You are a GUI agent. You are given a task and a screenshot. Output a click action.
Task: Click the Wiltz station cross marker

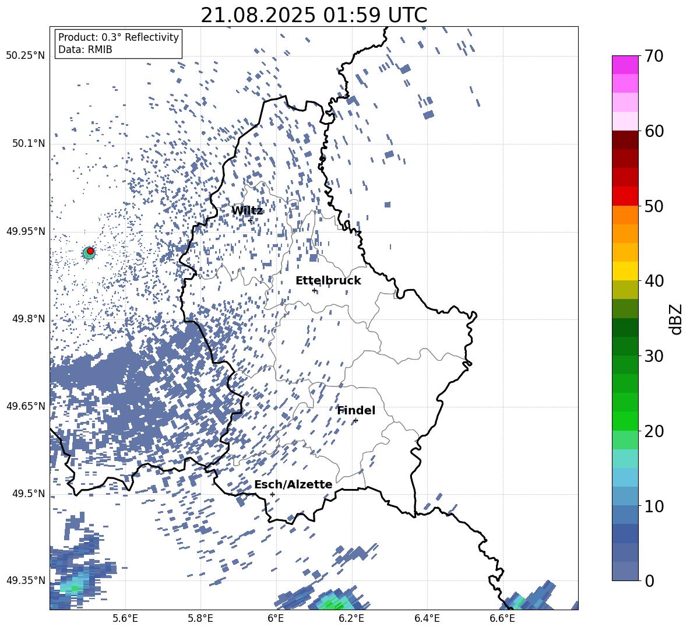coord(251,220)
